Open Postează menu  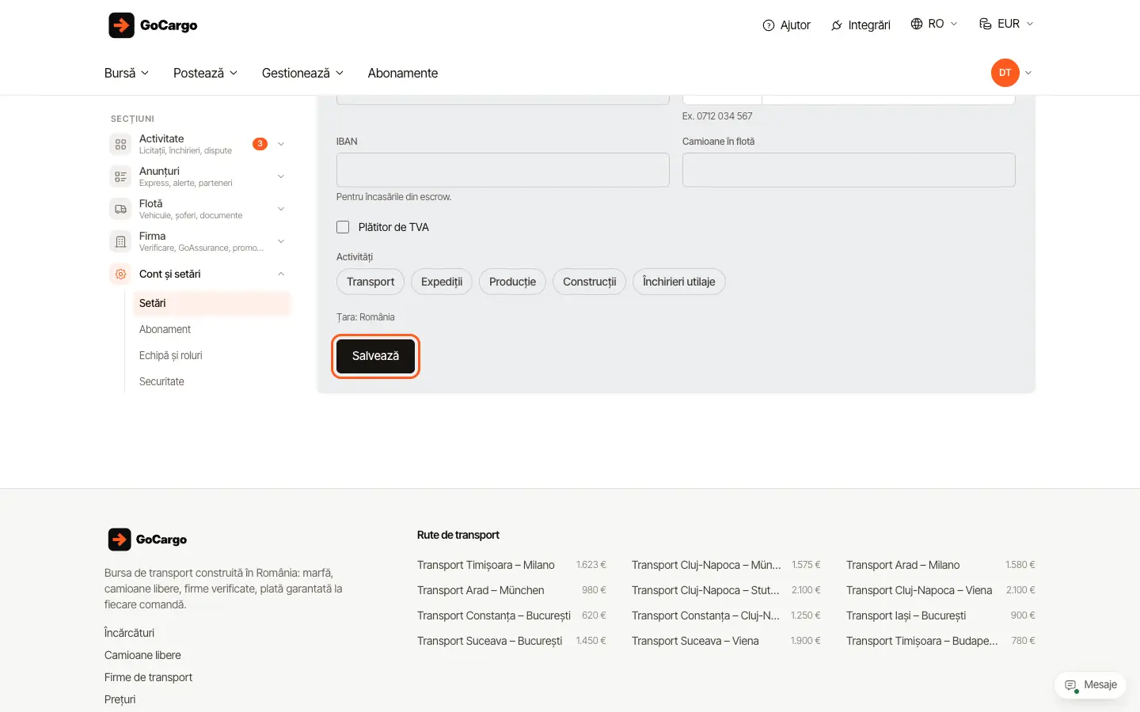(x=205, y=73)
